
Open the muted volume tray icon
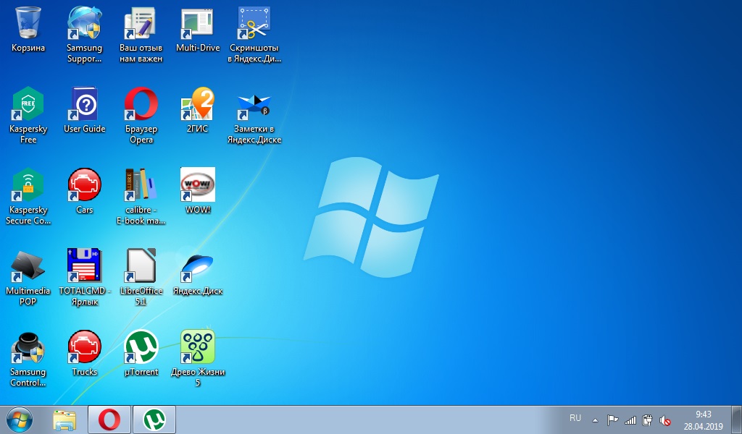point(665,420)
